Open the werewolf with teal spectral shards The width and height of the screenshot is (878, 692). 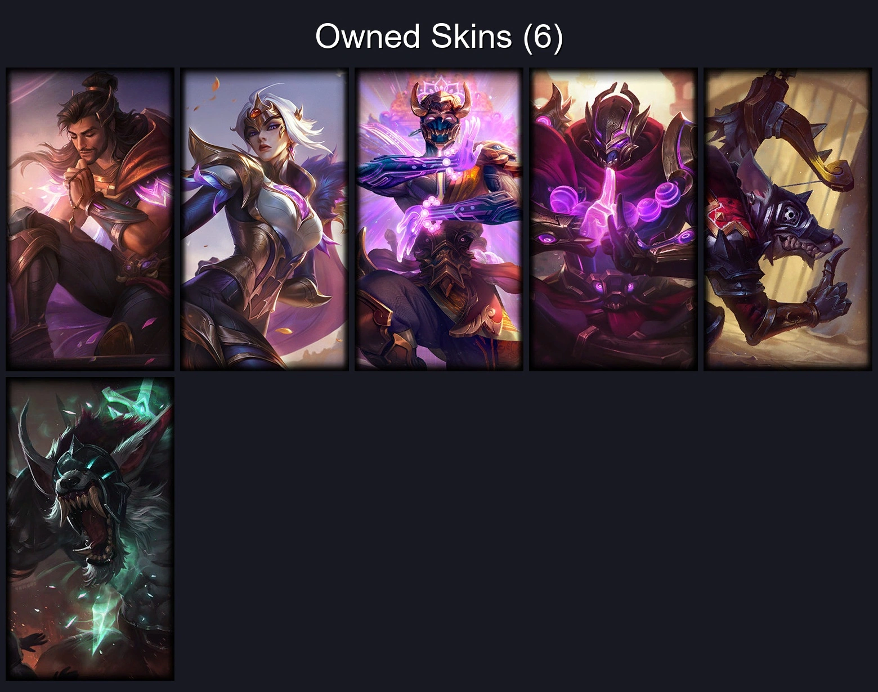[90, 528]
